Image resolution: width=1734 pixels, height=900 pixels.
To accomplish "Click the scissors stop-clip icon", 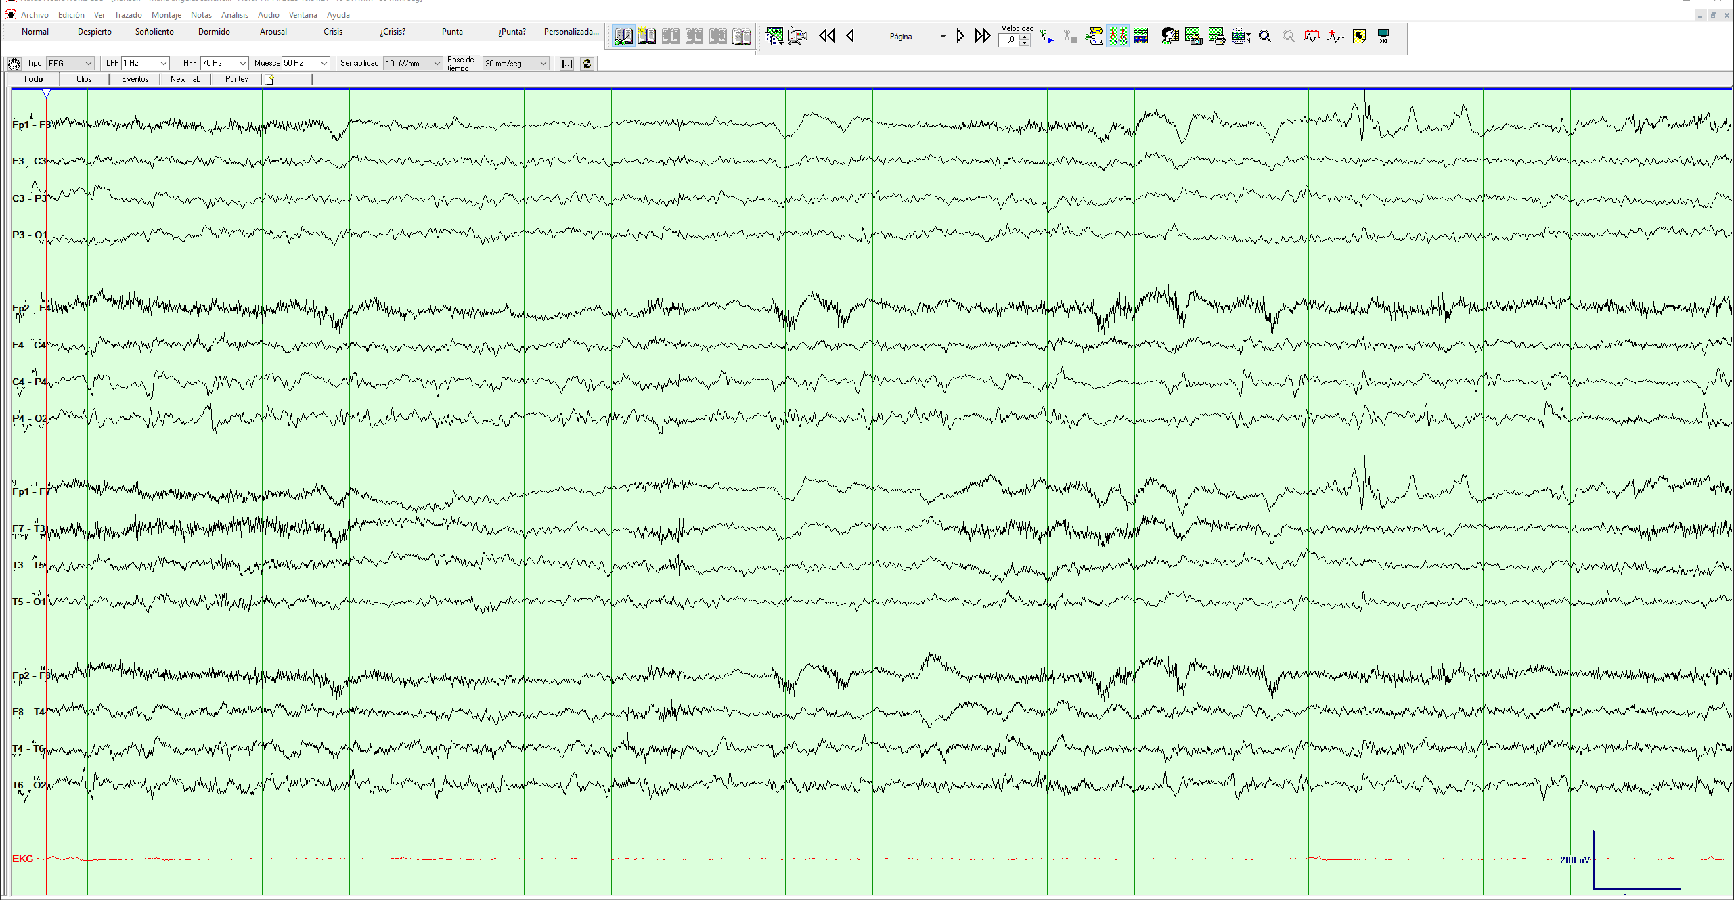I will (x=1070, y=37).
